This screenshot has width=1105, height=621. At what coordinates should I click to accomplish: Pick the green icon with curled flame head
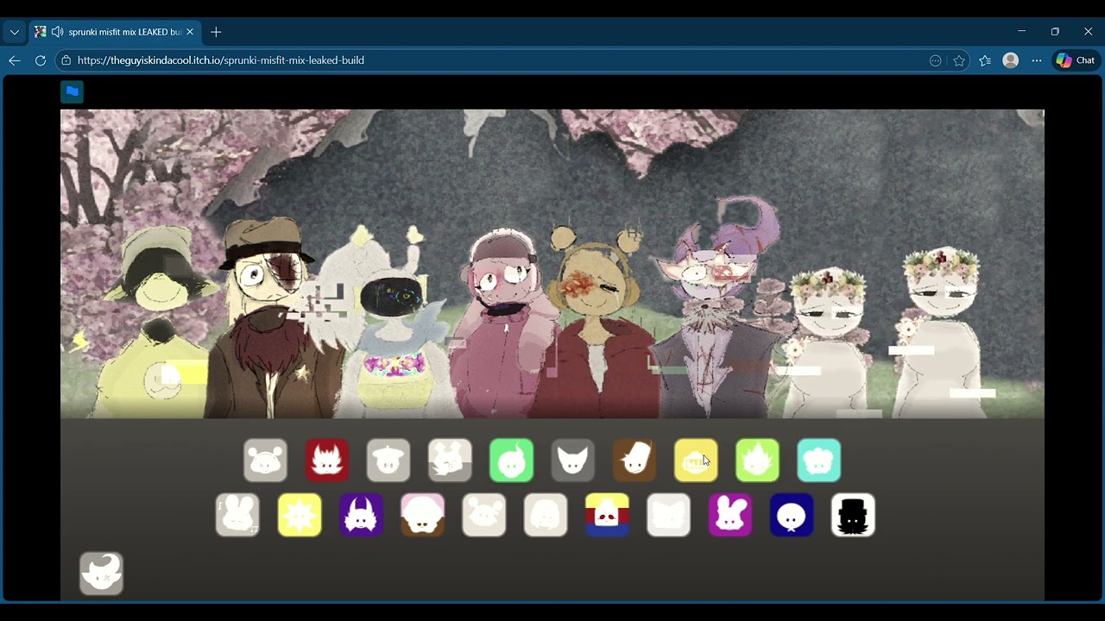pos(511,460)
